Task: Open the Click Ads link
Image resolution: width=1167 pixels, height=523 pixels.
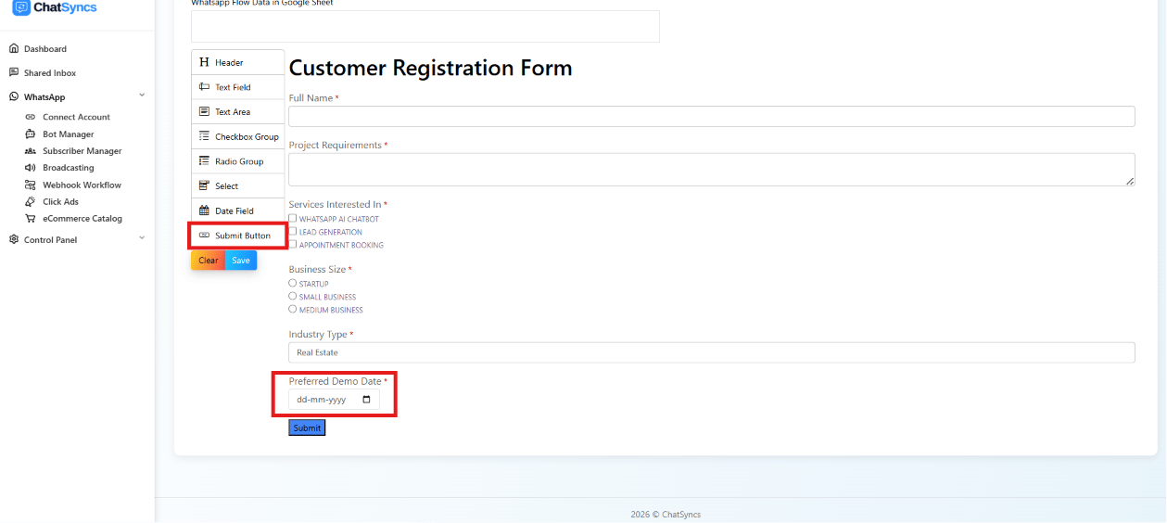Action: 60,202
